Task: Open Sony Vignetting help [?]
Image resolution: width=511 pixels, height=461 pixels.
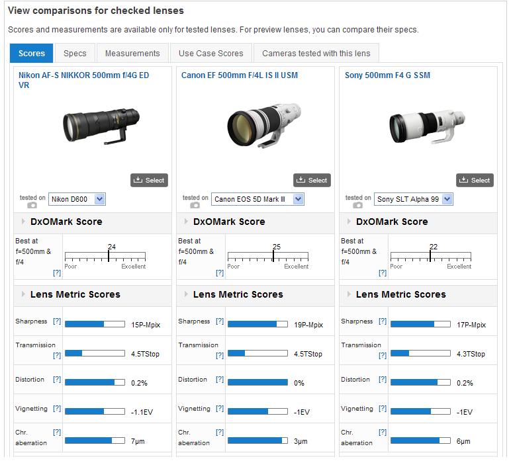Action: [x=383, y=408]
